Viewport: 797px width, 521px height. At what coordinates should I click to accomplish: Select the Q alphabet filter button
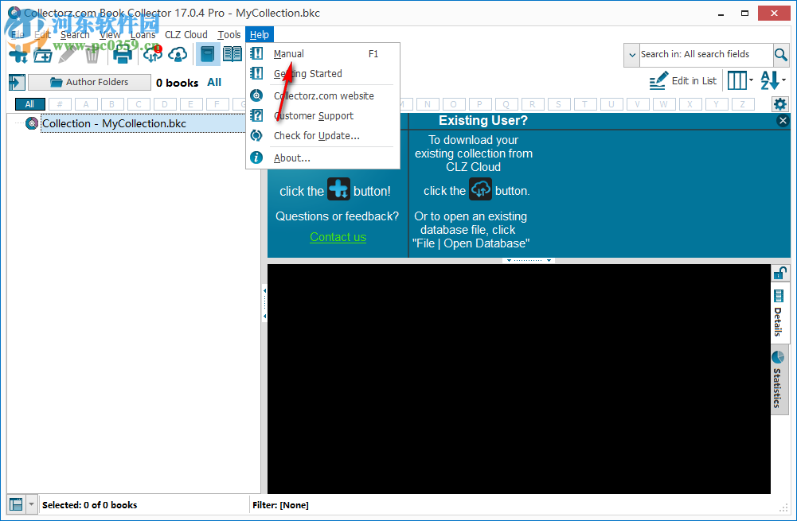(506, 104)
